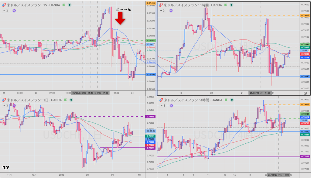Viewport: 311px width, 178px height.
Task: Click the green flag icon on the 15-minute chart
Action: 63,5
